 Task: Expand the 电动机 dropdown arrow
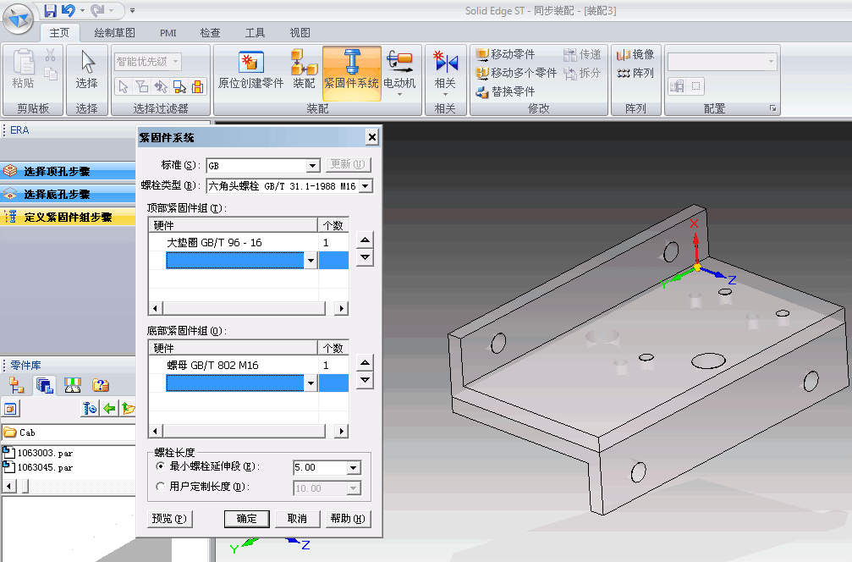399,95
